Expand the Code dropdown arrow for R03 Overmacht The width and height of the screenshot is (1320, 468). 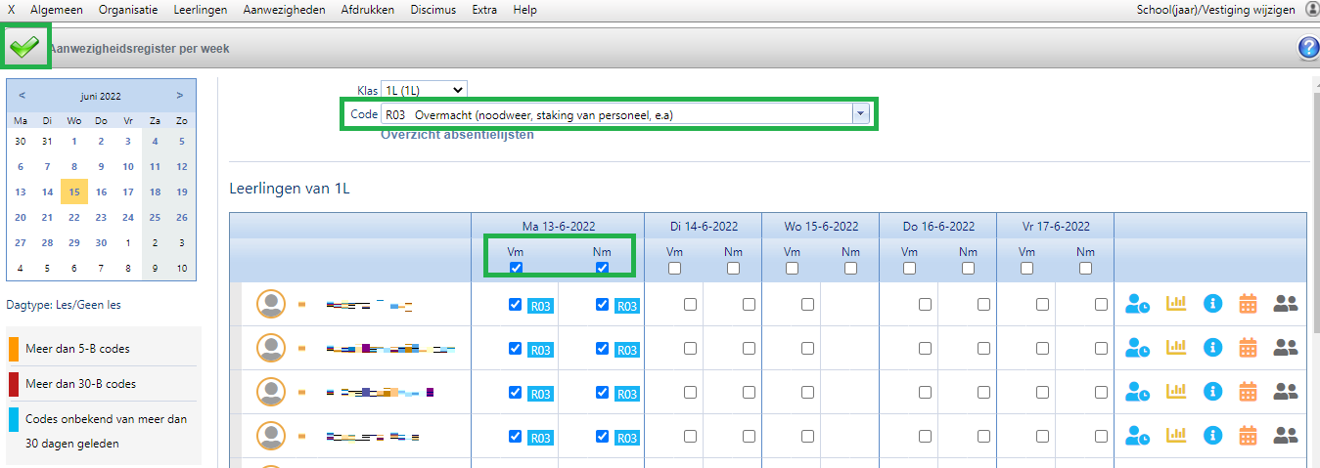(861, 114)
